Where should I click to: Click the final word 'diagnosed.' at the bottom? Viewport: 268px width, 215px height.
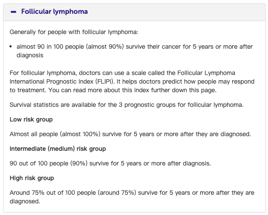coord(25,201)
